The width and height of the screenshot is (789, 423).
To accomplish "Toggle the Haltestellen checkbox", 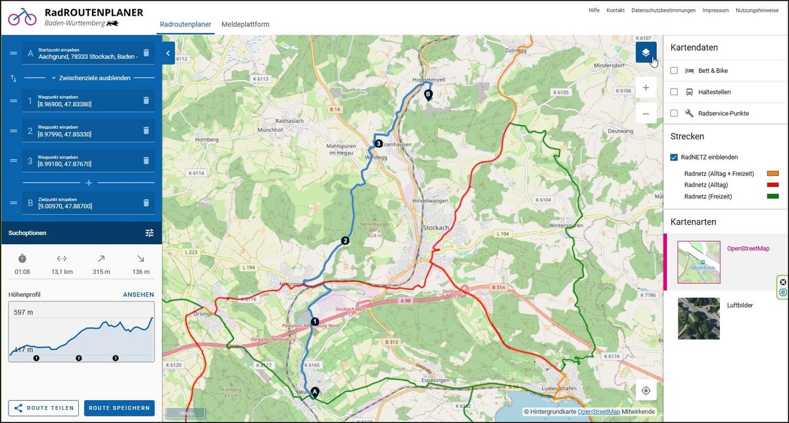I will pos(674,92).
